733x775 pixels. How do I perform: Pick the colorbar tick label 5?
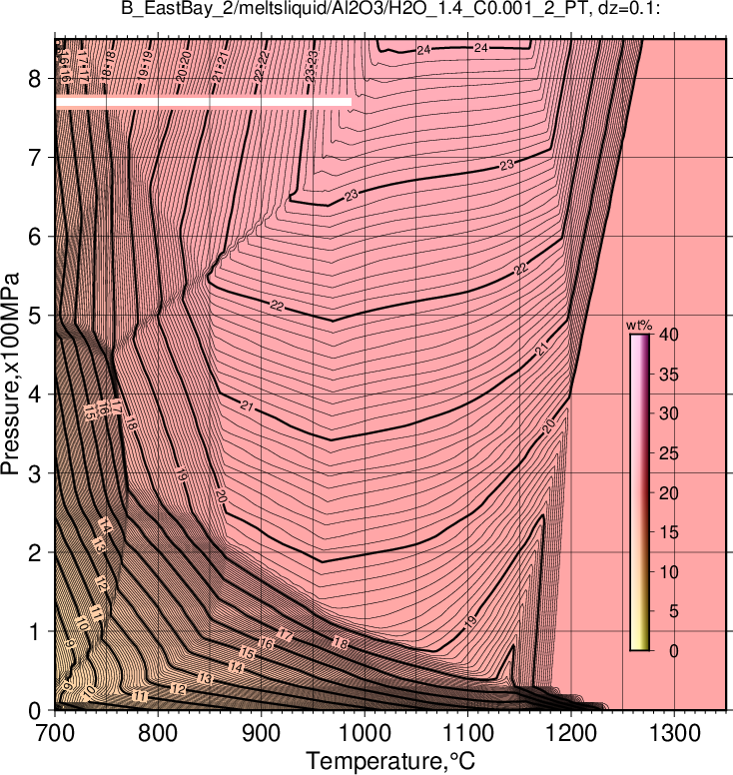pos(674,611)
